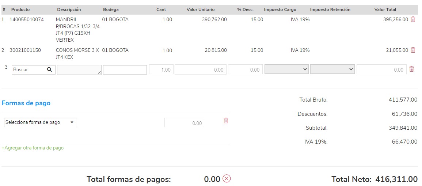Click the Descripción text area in row 3

(79, 70)
